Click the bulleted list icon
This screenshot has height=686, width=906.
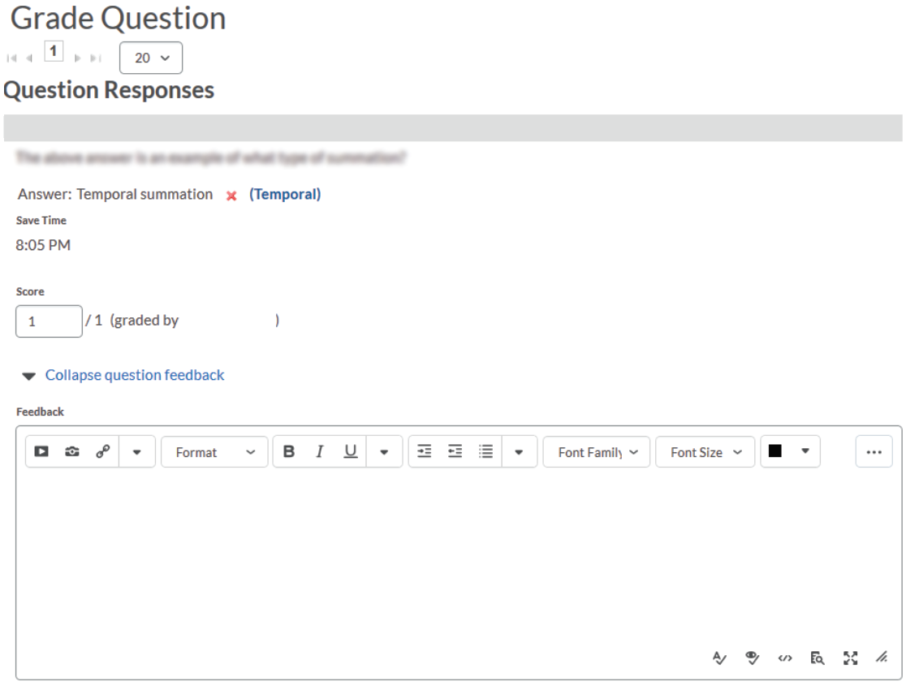coord(486,451)
